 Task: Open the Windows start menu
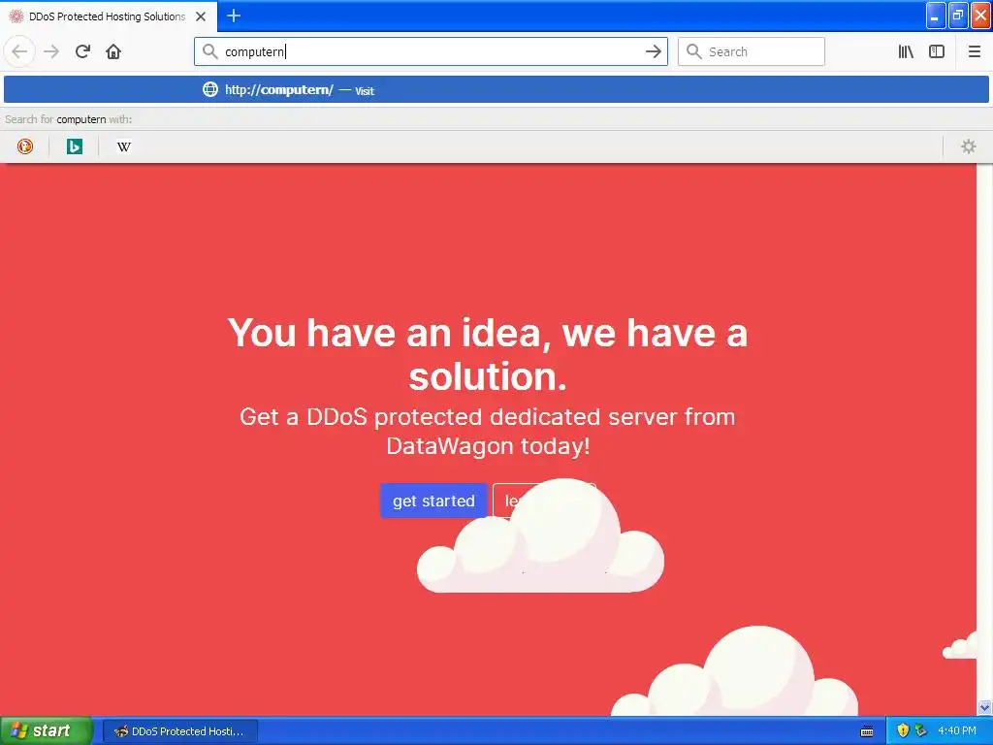(x=47, y=731)
